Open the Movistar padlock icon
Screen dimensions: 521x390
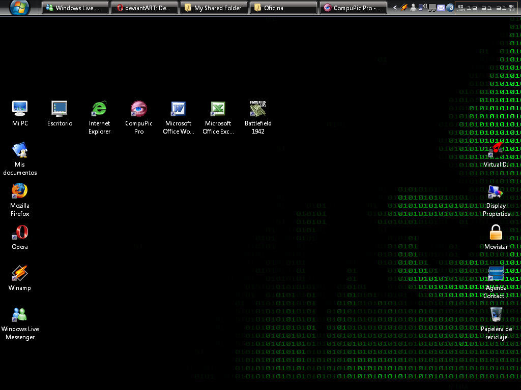click(x=496, y=237)
